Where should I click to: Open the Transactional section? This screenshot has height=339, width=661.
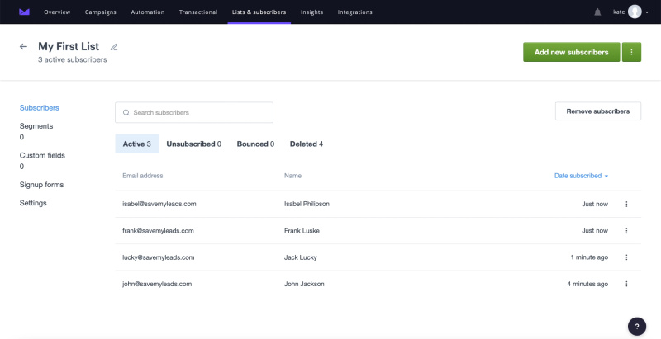point(198,12)
